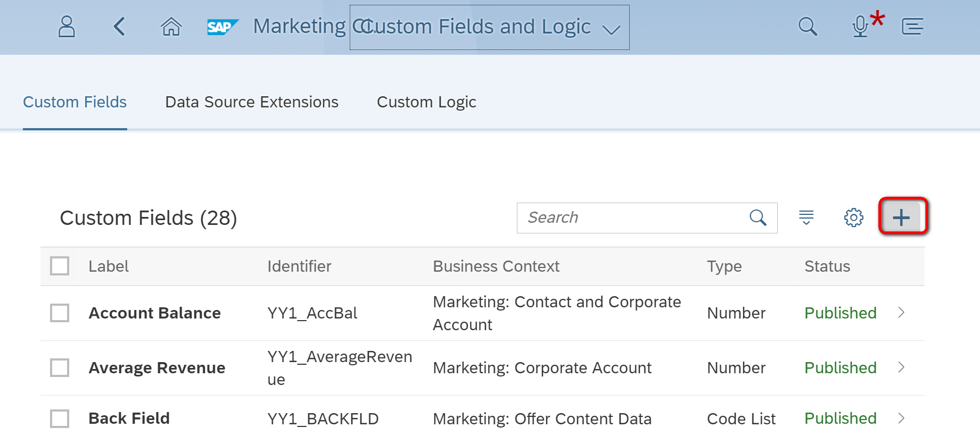The height and width of the screenshot is (436, 980).
Task: Open the notifications list icon in header
Action: pos(912,27)
